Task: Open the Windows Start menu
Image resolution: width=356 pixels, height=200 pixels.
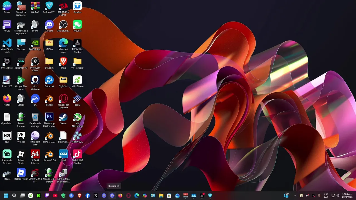Action: click(6, 196)
